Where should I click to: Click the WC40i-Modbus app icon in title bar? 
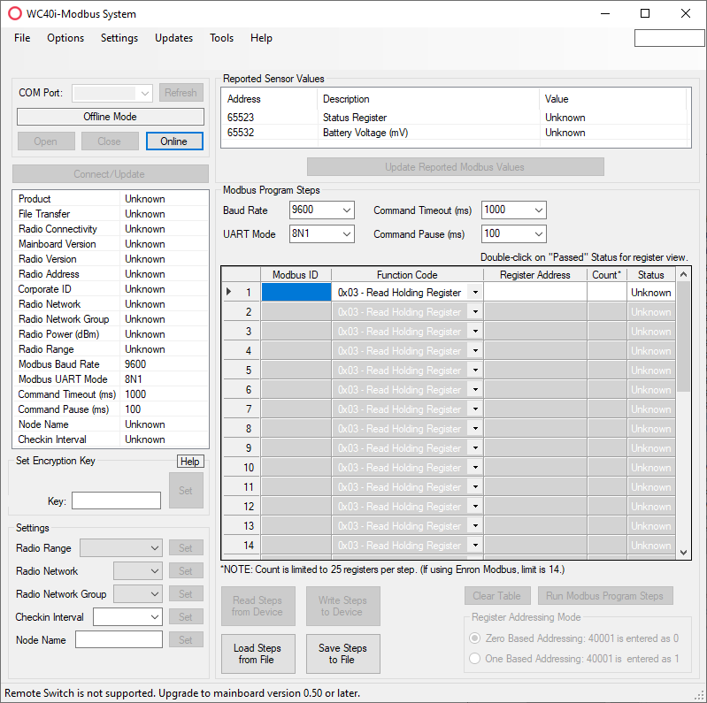15,14
